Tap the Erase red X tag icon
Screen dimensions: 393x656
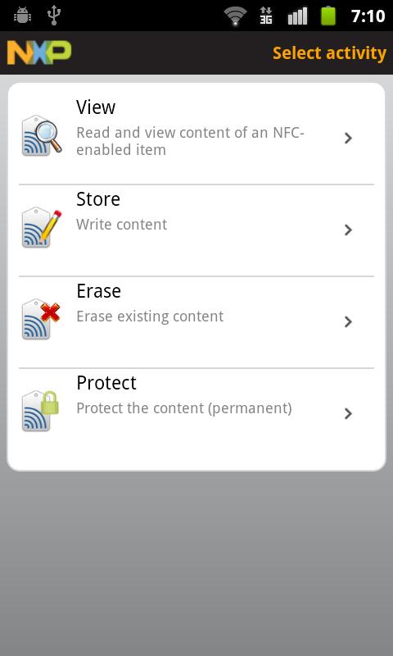[x=41, y=319]
